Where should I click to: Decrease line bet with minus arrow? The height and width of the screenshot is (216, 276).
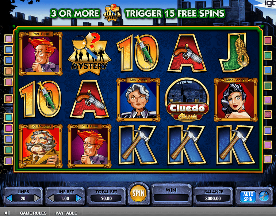tap(51, 198)
